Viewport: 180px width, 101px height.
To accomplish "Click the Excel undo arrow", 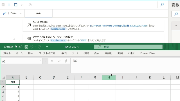I will click(x=32, y=47).
